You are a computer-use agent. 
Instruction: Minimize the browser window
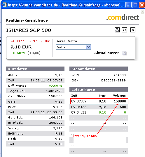coord(128,5)
